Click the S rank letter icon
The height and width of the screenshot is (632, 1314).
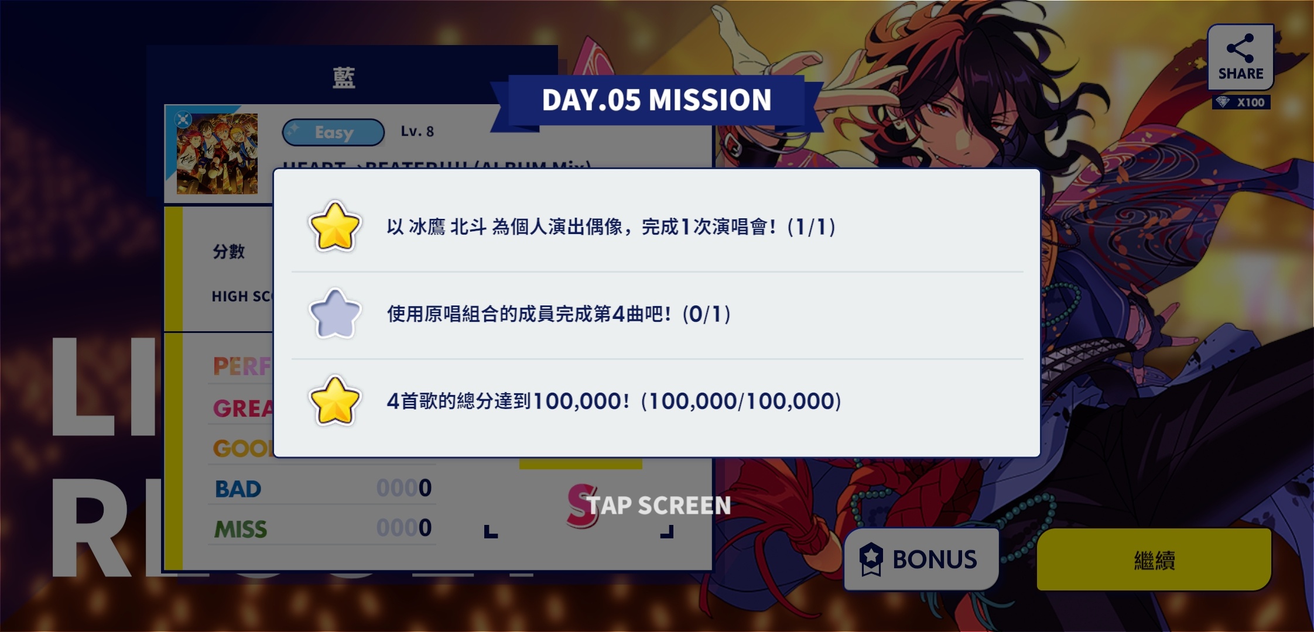point(581,506)
